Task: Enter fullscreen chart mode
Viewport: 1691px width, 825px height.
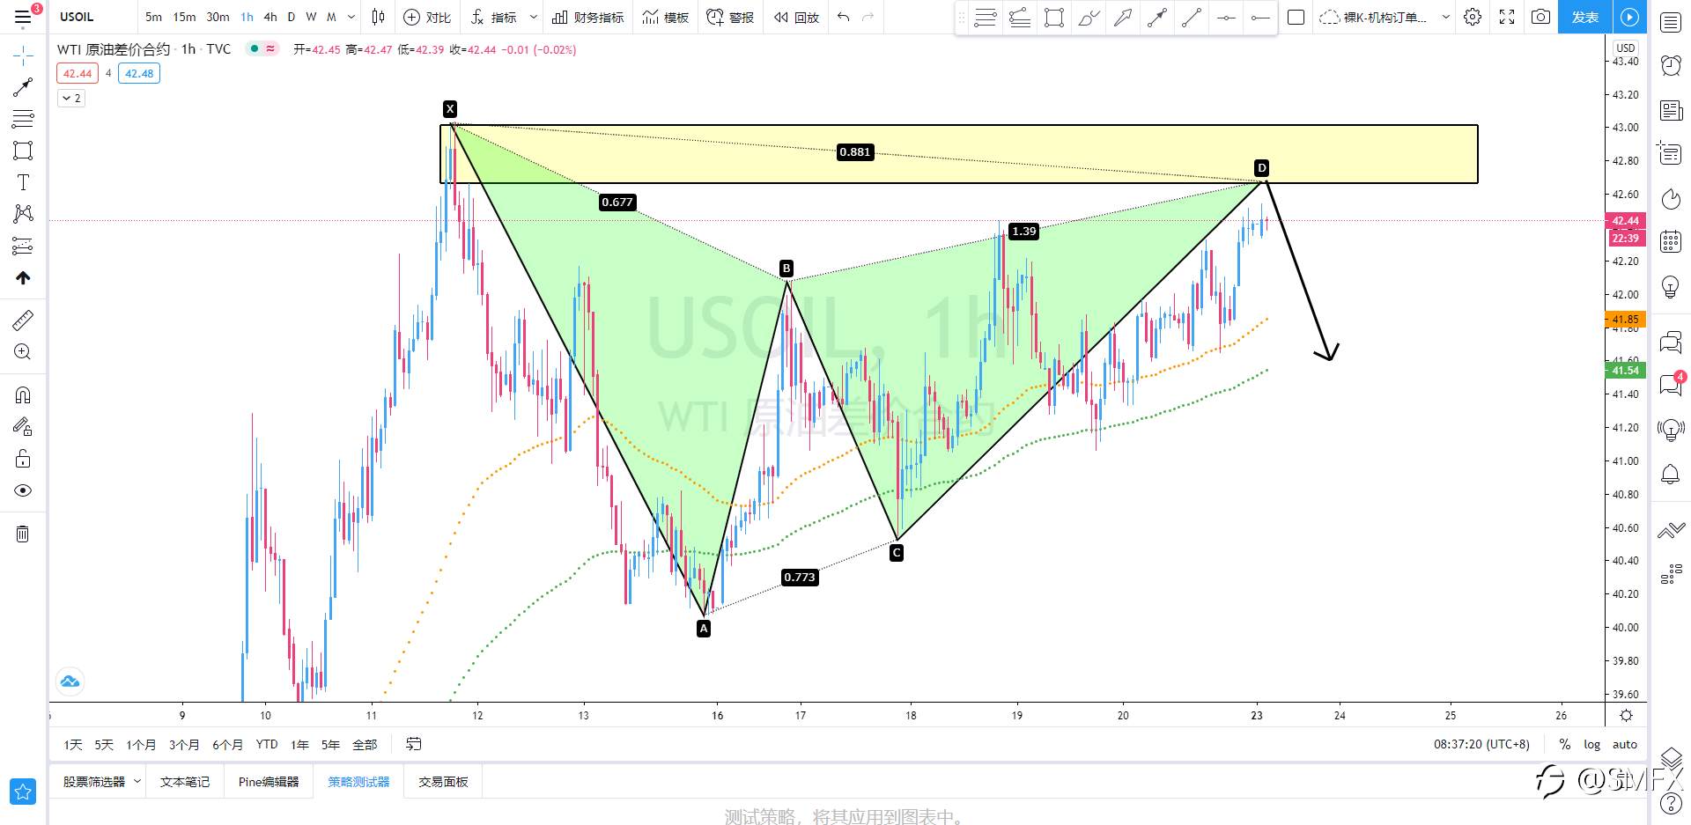Action: point(1507,17)
